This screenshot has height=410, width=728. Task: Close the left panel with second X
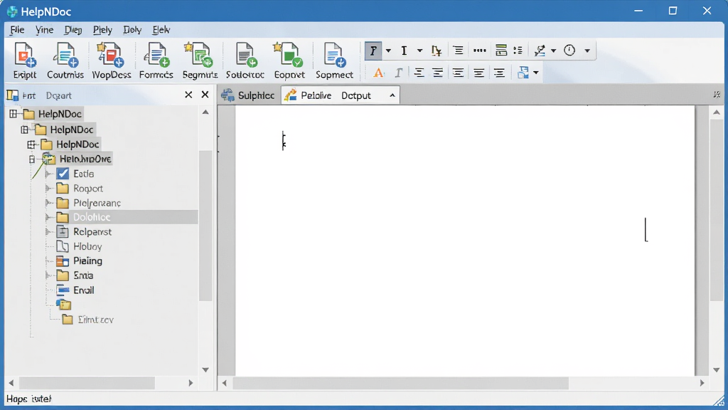point(205,95)
